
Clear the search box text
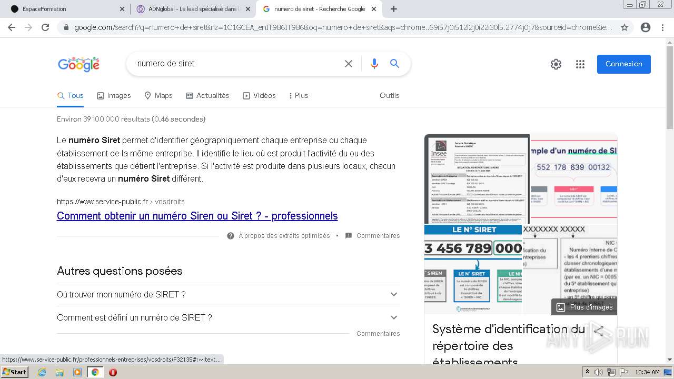pos(349,64)
